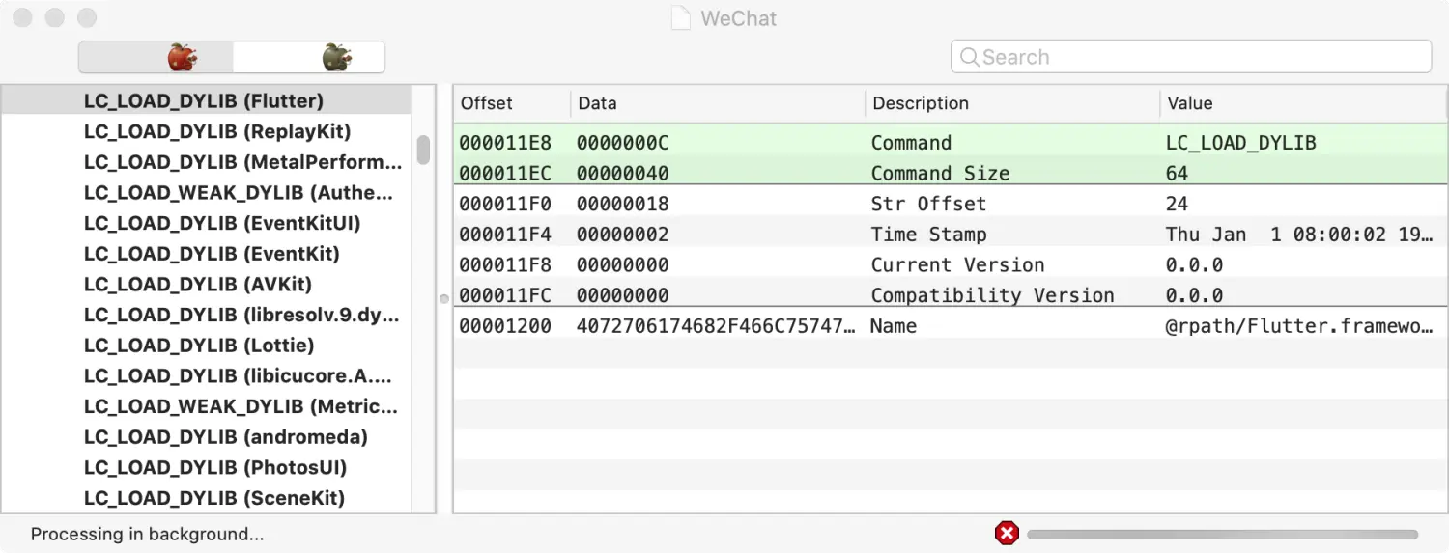Select LC_LOAD_DYLIB (libresolv.9.dy... entry
Viewport: 1449px width, 553px height.
pos(241,315)
